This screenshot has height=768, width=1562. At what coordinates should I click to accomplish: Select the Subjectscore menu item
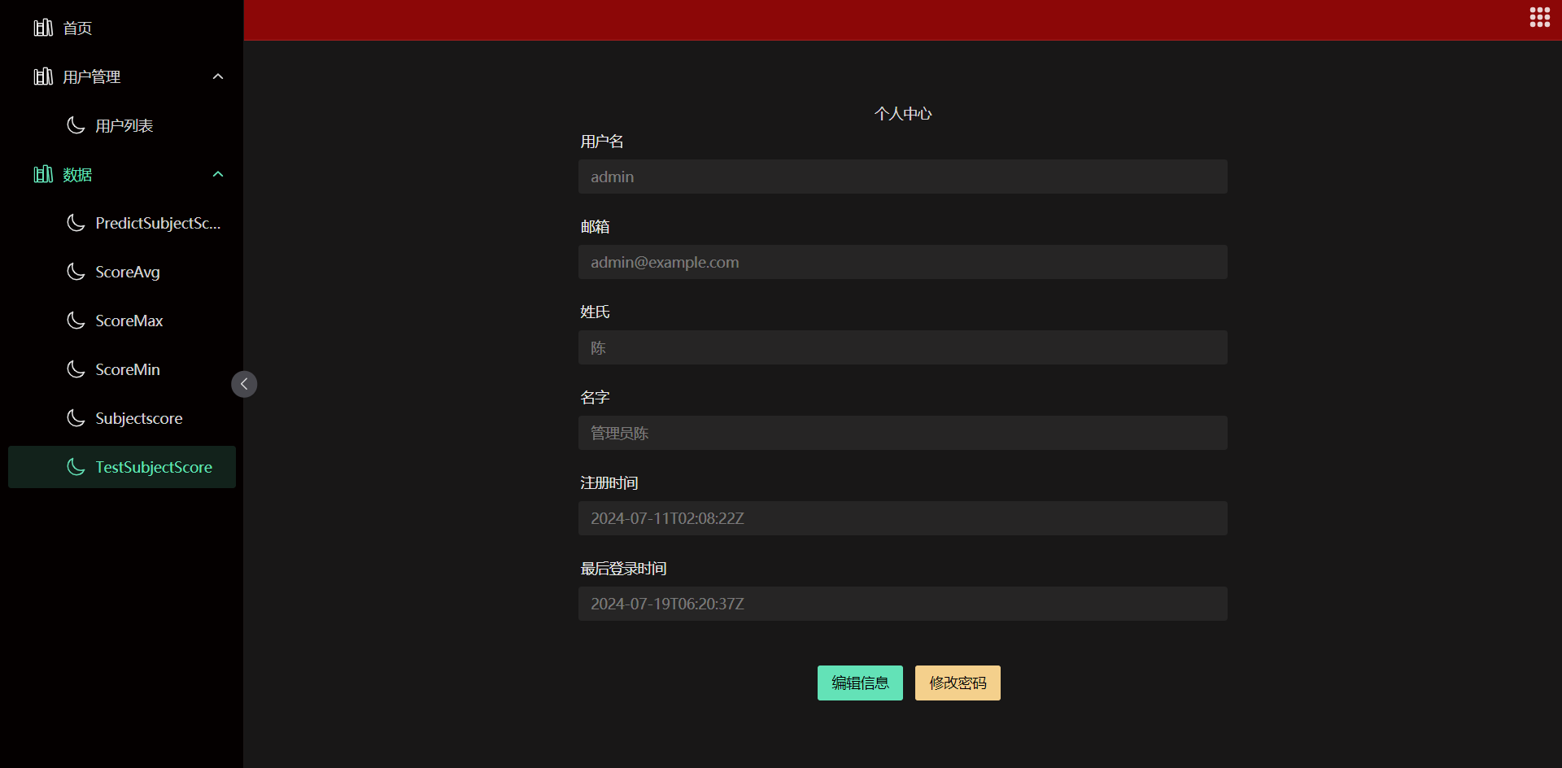coord(138,418)
